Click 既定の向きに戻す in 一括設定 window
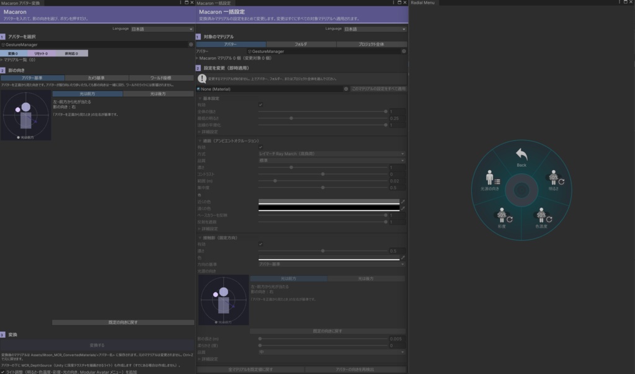This screenshot has height=374, width=635. pos(327,331)
